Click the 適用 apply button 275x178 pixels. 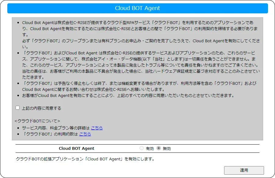point(244,170)
